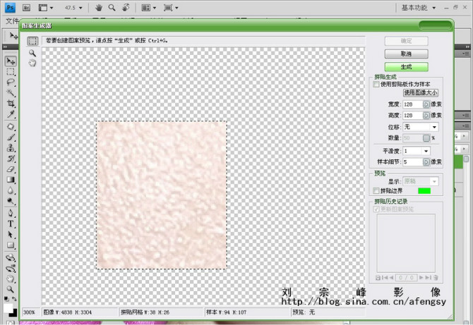Select the Zoom tool in left toolbar
This screenshot has height=325, width=473.
(x=11, y=289)
